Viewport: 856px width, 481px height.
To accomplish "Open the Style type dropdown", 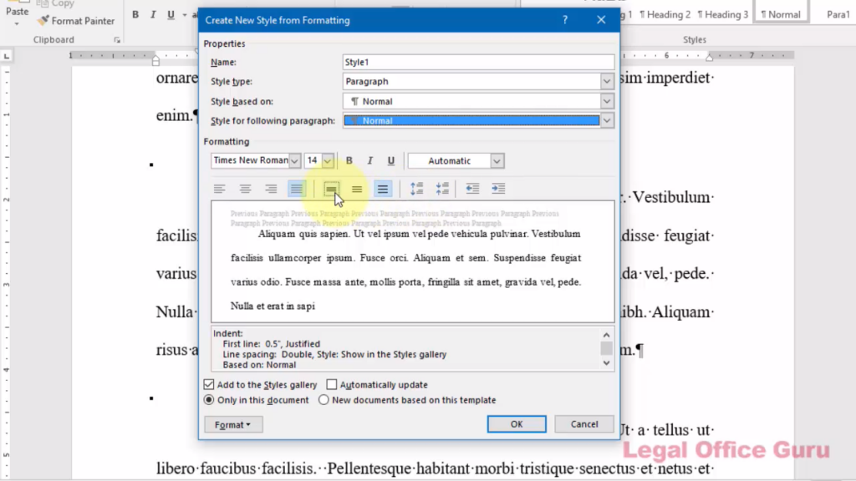I will pyautogui.click(x=606, y=81).
